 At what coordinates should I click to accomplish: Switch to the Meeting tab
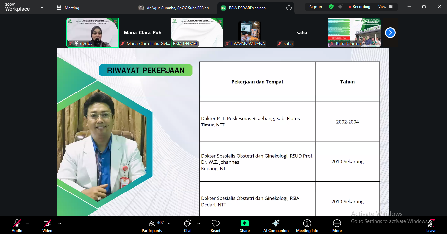coord(68,8)
